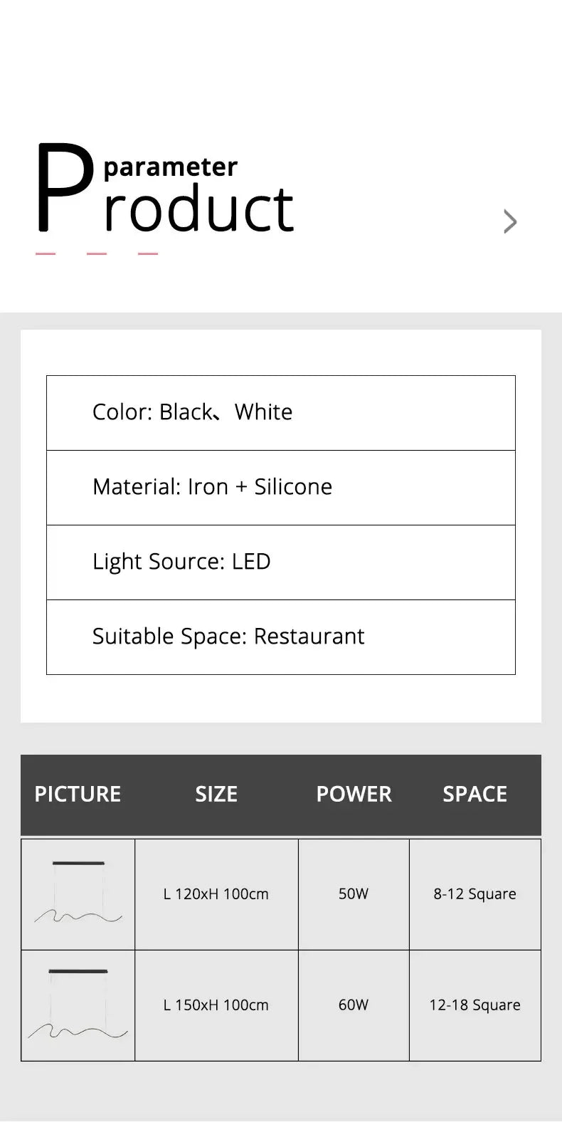Select the POWER column header
The height and width of the screenshot is (1142, 562).
coord(354,794)
